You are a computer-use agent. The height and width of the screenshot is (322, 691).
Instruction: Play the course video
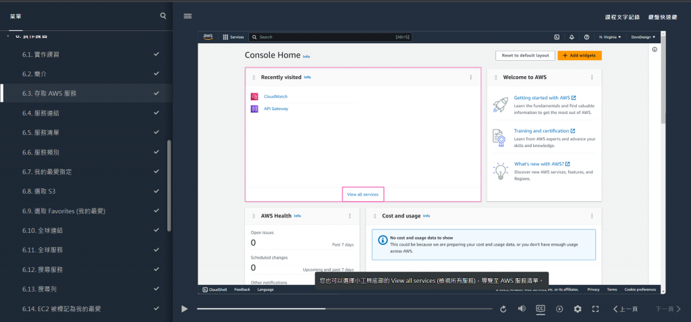[x=185, y=308]
